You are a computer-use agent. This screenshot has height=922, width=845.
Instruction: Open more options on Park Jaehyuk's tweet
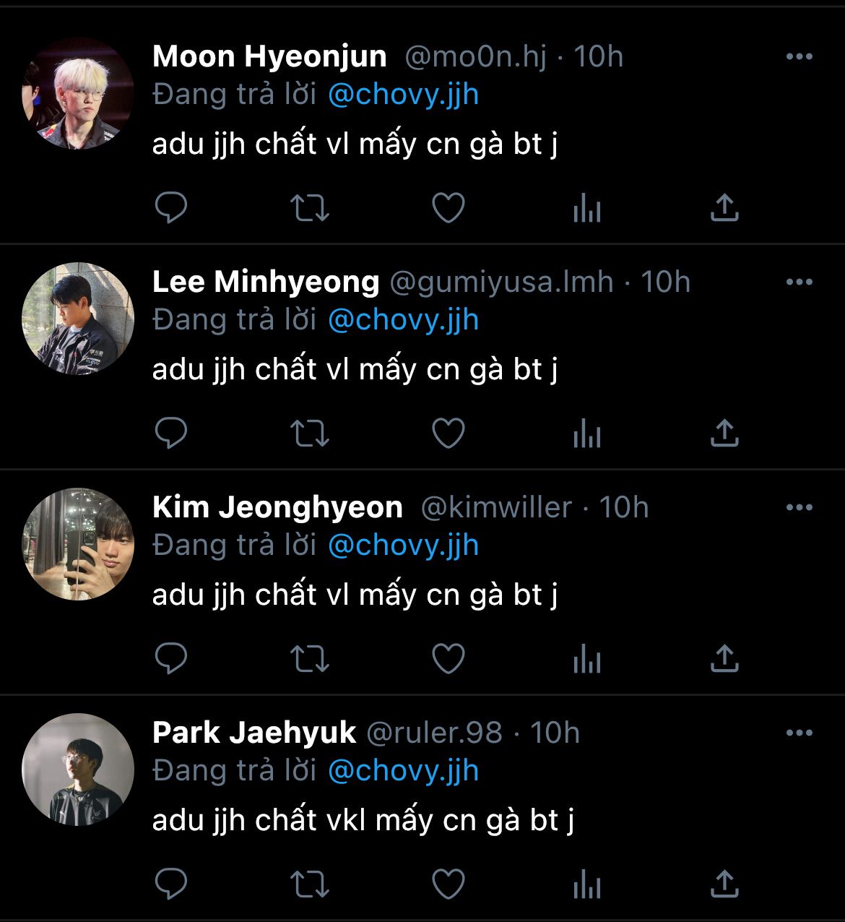(x=799, y=733)
